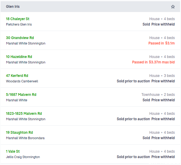Click the Passed in $3.1m result
The height and width of the screenshot is (165, 181).
tap(162, 43)
